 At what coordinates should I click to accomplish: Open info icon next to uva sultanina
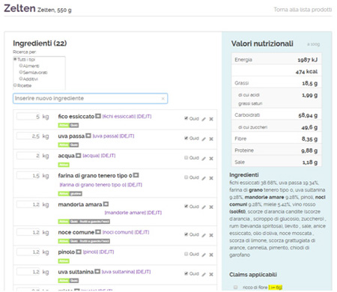tap(97, 271)
